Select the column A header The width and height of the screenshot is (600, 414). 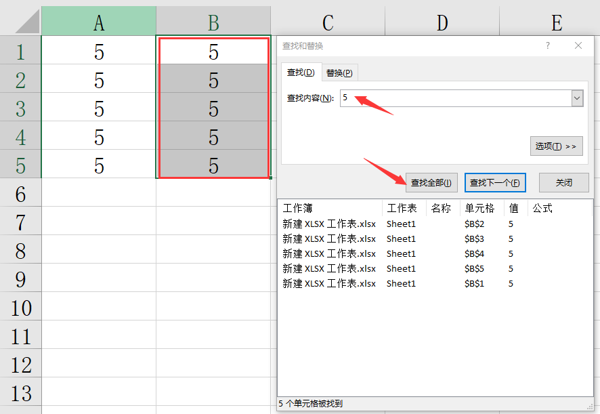[99, 23]
